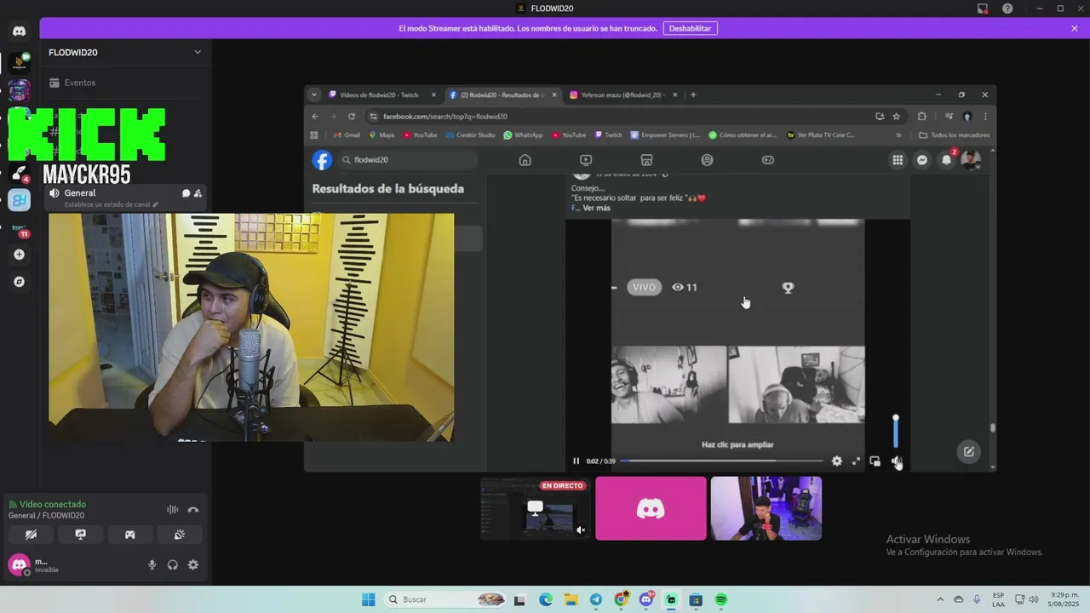Expand FLODWID20 server menu chevron
The height and width of the screenshot is (613, 1090).
[x=198, y=52]
